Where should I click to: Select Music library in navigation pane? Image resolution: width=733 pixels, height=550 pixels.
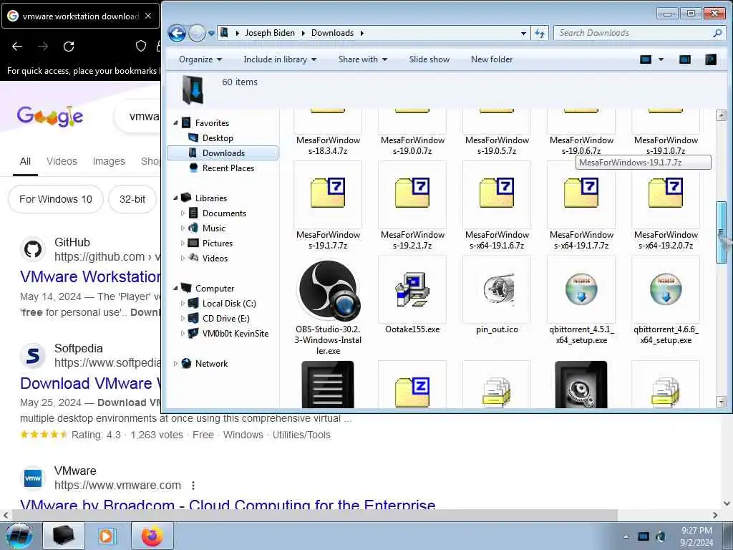coord(213,228)
